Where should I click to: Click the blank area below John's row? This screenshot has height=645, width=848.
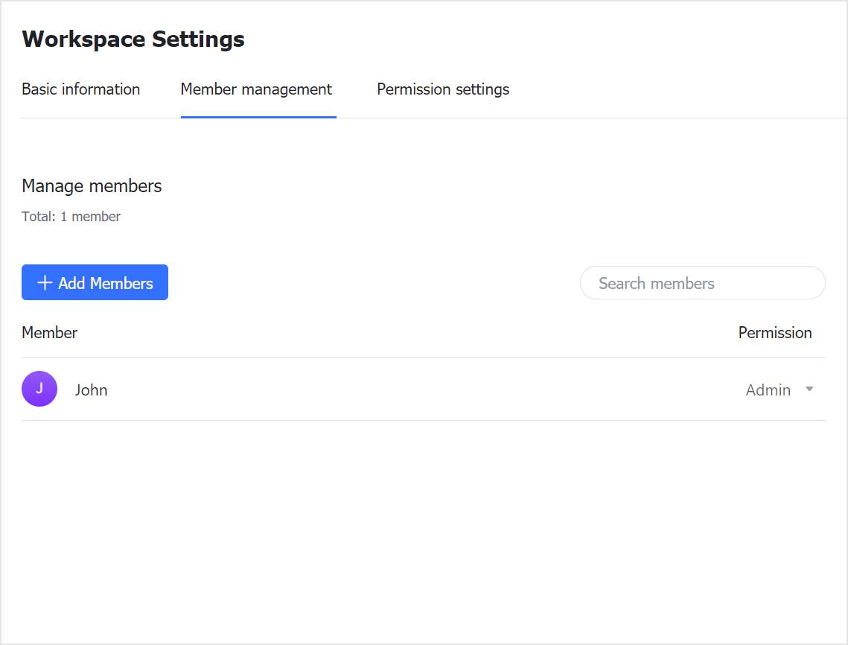click(x=423, y=521)
